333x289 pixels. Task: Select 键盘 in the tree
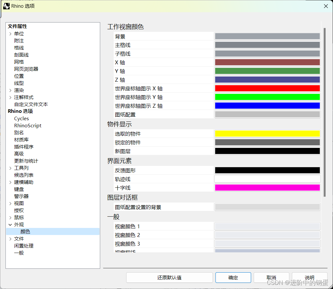(19, 189)
